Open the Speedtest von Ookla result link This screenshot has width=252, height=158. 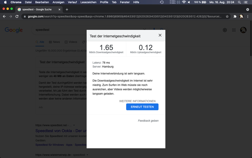tap(61, 131)
